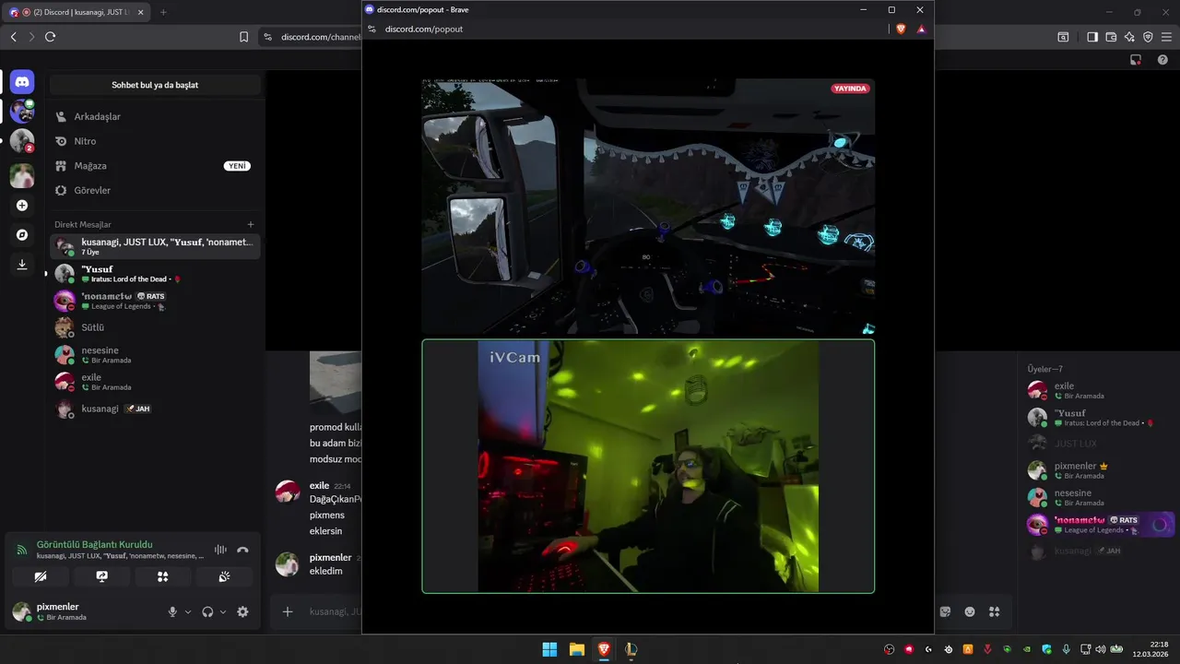Open the emoji picker smiley icon

(970, 611)
